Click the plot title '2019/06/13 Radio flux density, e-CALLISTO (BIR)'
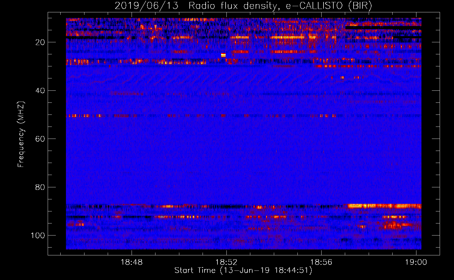Viewport: 454px width, 280px height. pos(243,6)
